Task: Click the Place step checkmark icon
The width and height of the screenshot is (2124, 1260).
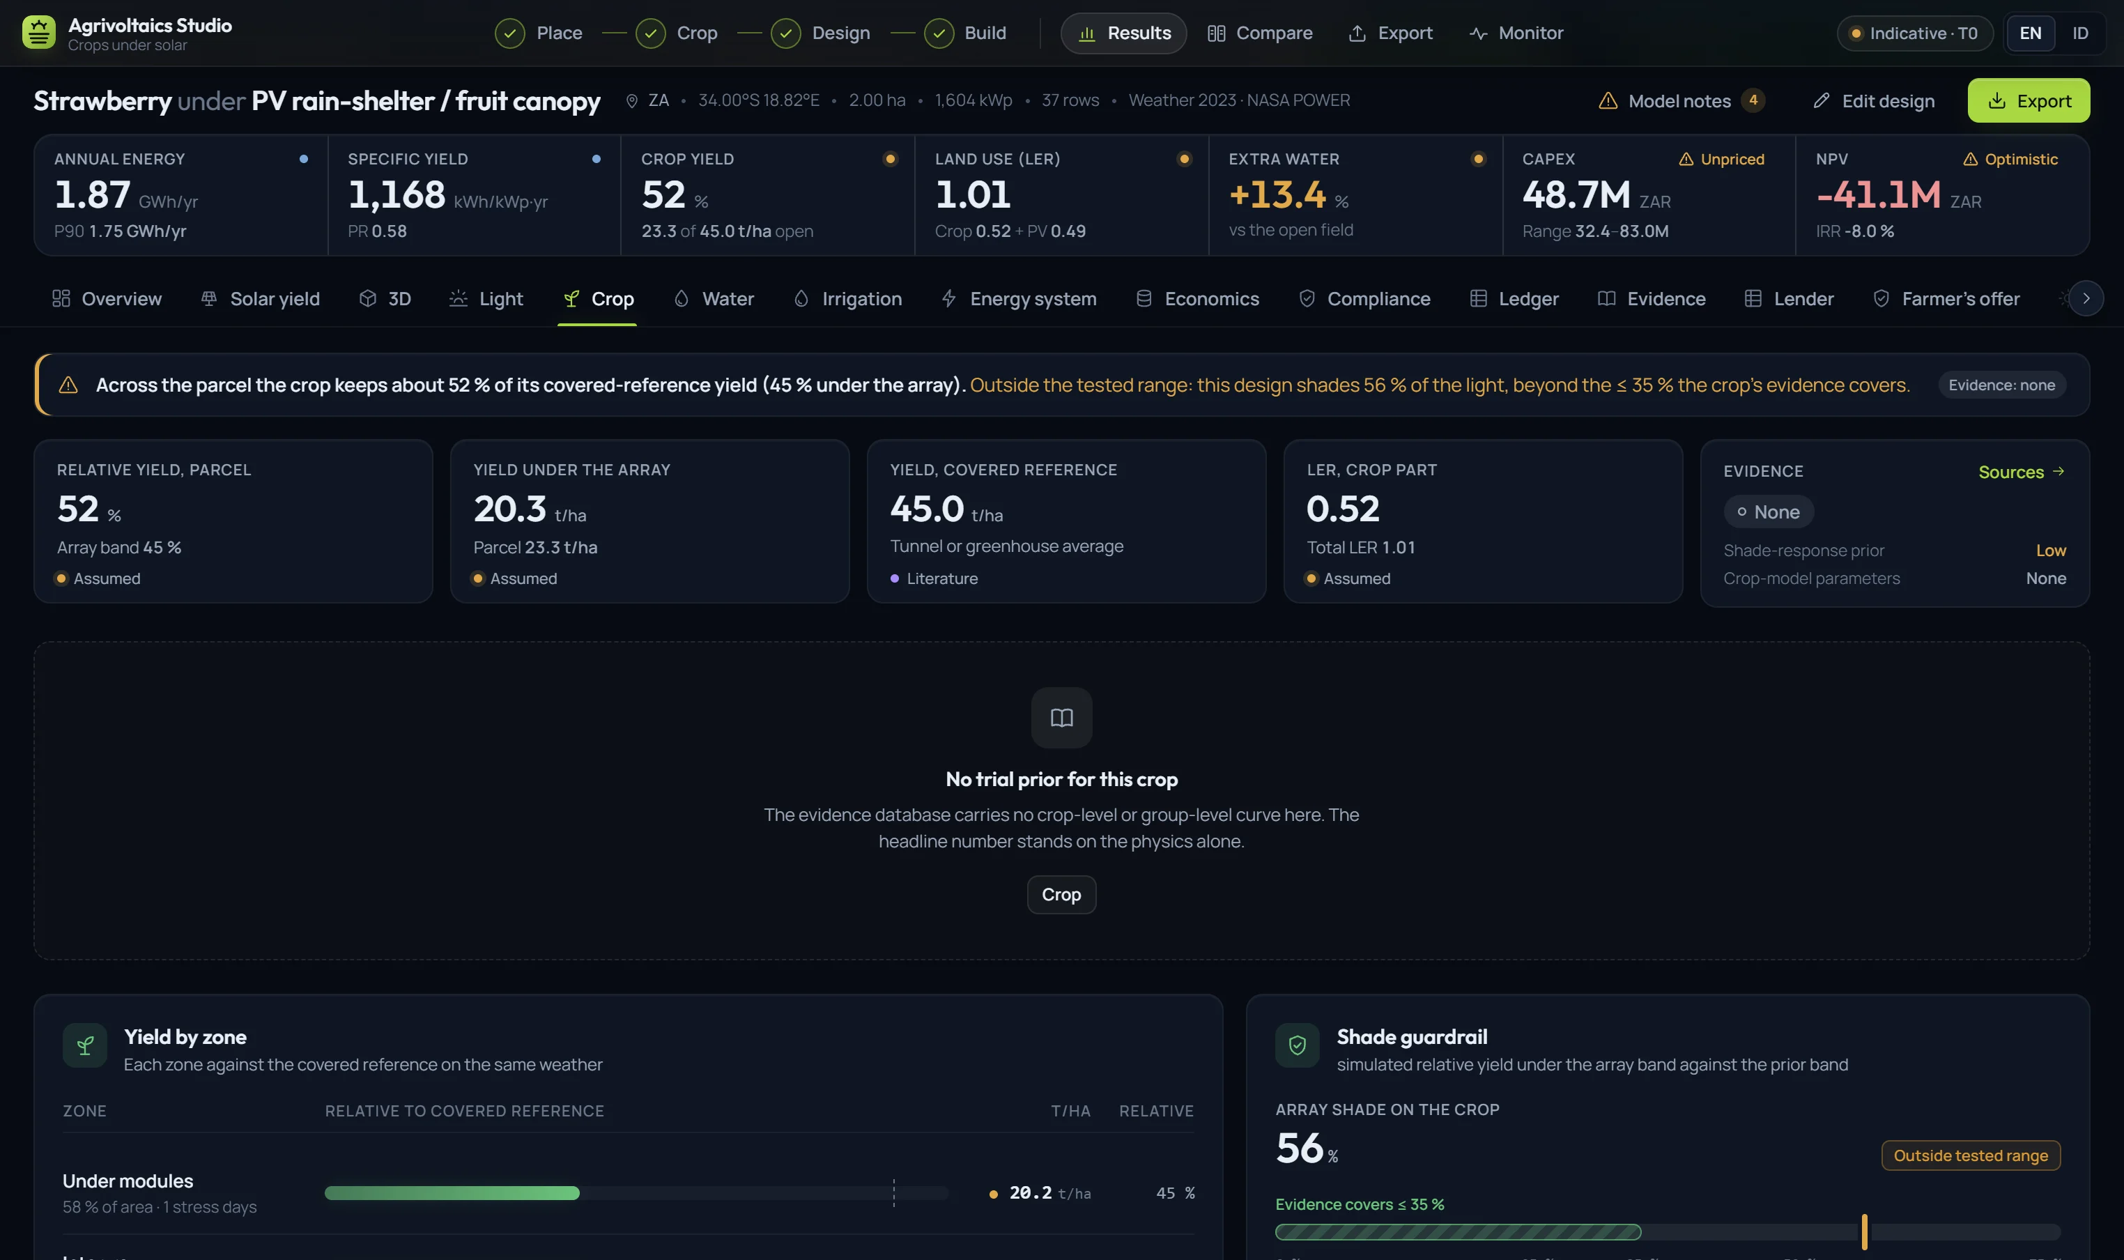Action: click(509, 33)
